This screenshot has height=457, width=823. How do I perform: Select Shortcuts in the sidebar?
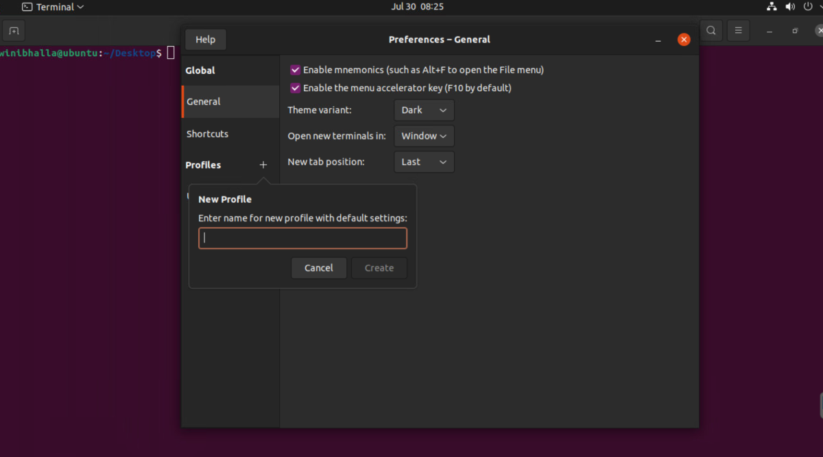[x=230, y=134]
